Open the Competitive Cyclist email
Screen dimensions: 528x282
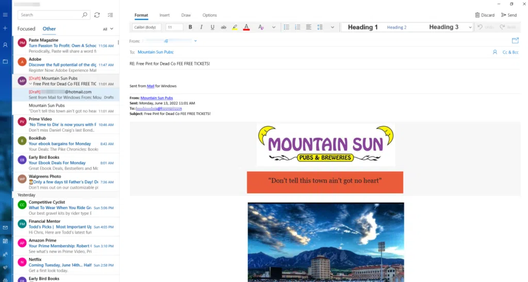(x=65, y=208)
